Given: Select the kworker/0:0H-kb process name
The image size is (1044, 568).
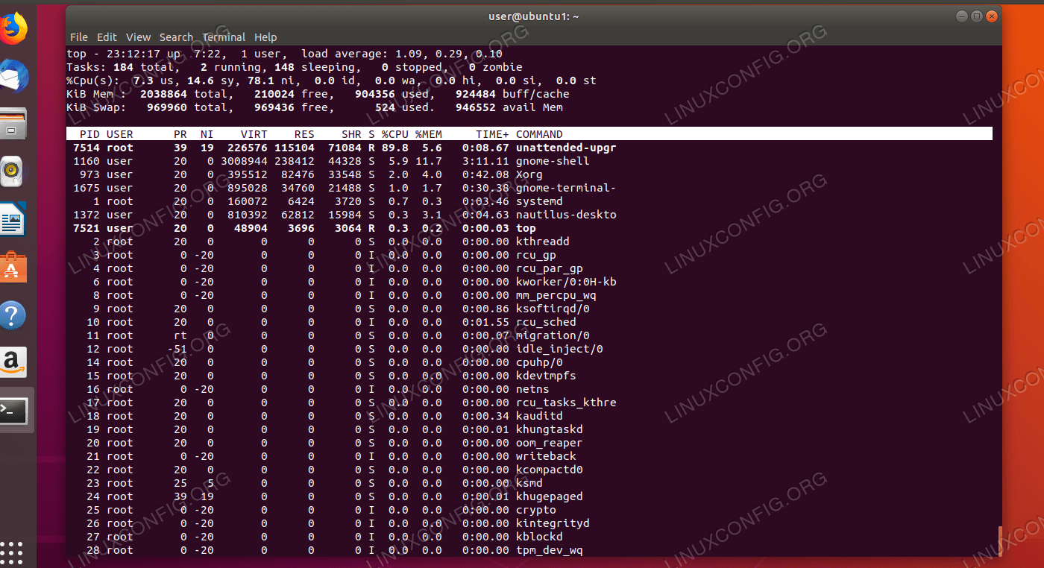Looking at the screenshot, I should pos(566,282).
